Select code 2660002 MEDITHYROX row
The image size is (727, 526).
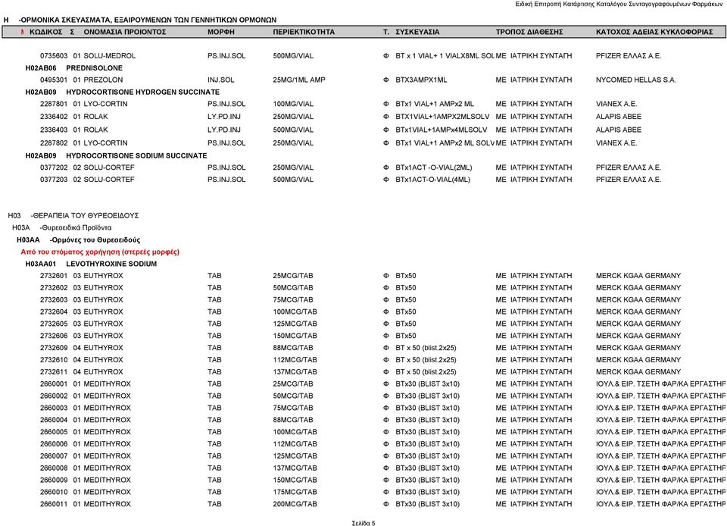(x=383, y=396)
